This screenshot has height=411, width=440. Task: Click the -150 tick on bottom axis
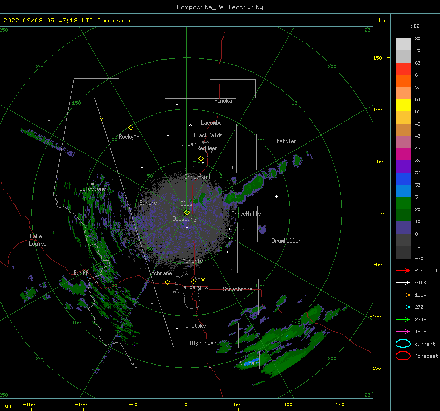pos(29,404)
